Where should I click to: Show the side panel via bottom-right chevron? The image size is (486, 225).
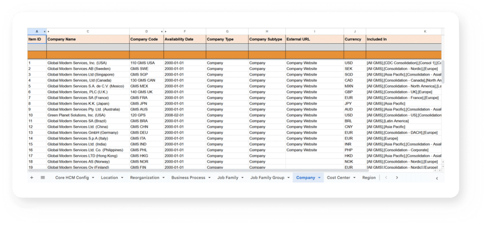(437, 178)
